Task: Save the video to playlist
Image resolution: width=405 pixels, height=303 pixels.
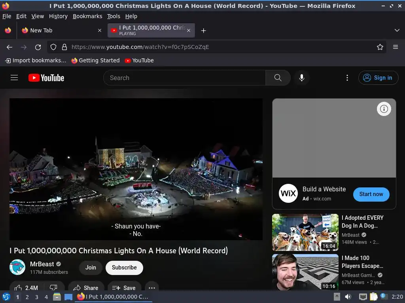Action: [124, 287]
